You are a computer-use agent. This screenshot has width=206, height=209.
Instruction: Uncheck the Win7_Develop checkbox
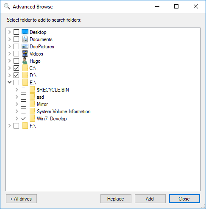23,118
